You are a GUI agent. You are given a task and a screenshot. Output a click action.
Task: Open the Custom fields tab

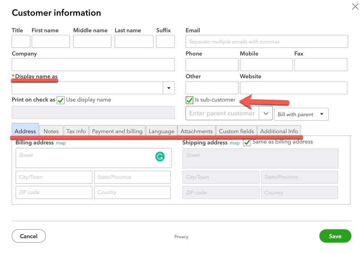[x=236, y=131]
